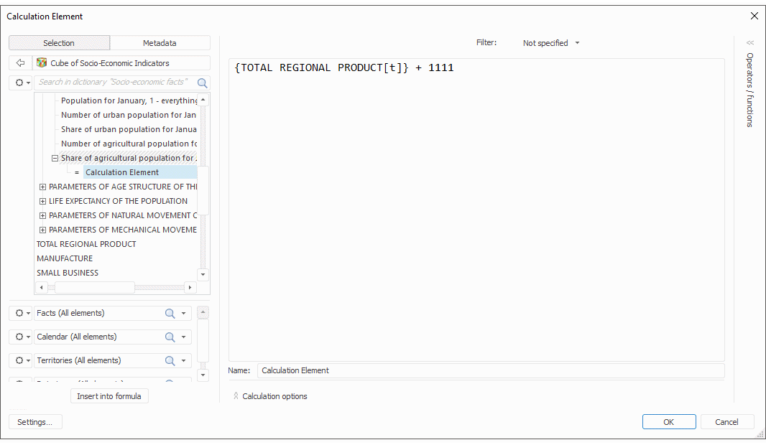Expand LIFE EXPECTANCY OF THE POPULATION node
This screenshot has width=766, height=445.
pos(42,201)
